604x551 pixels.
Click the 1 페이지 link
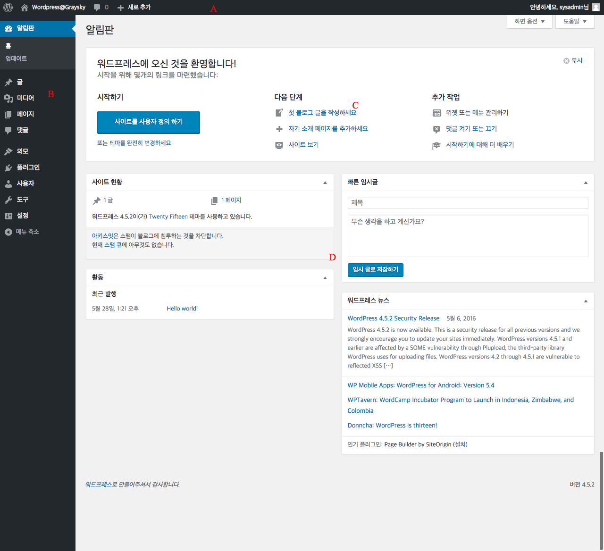tap(231, 200)
